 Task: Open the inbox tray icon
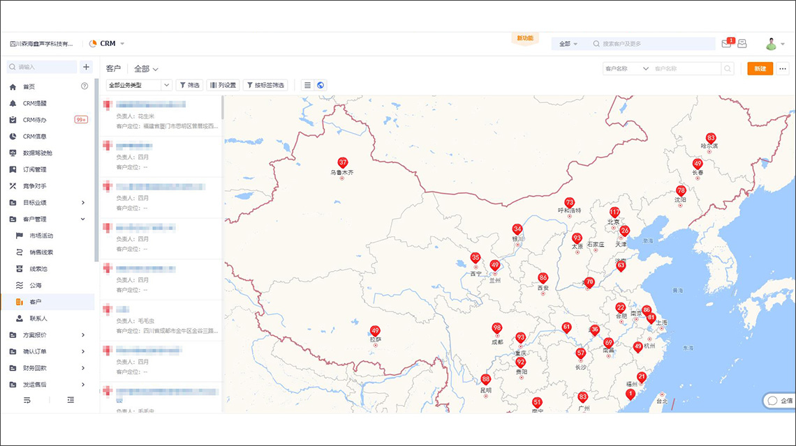coord(742,44)
